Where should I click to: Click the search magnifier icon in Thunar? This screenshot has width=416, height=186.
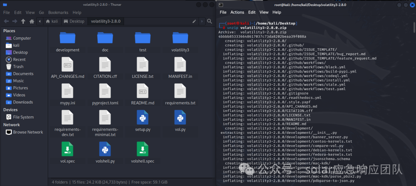(x=210, y=21)
